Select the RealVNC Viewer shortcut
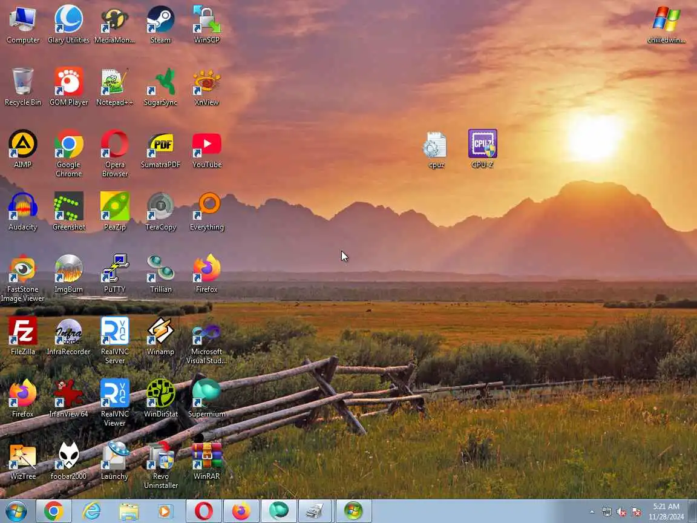The height and width of the screenshot is (523, 697). 115,403
